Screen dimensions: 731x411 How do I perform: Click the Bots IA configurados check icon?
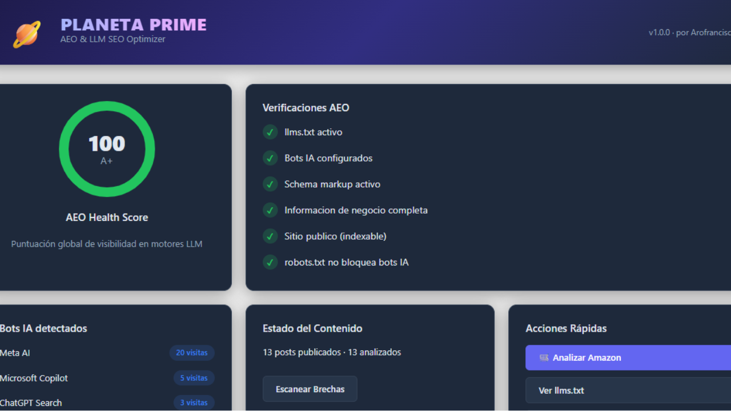[270, 158]
